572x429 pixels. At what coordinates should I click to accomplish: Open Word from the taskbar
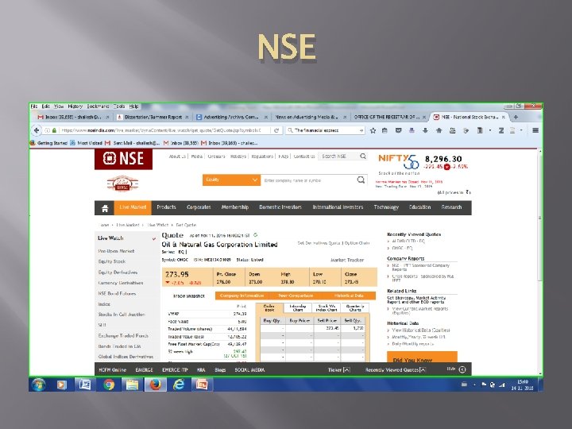tap(85, 385)
